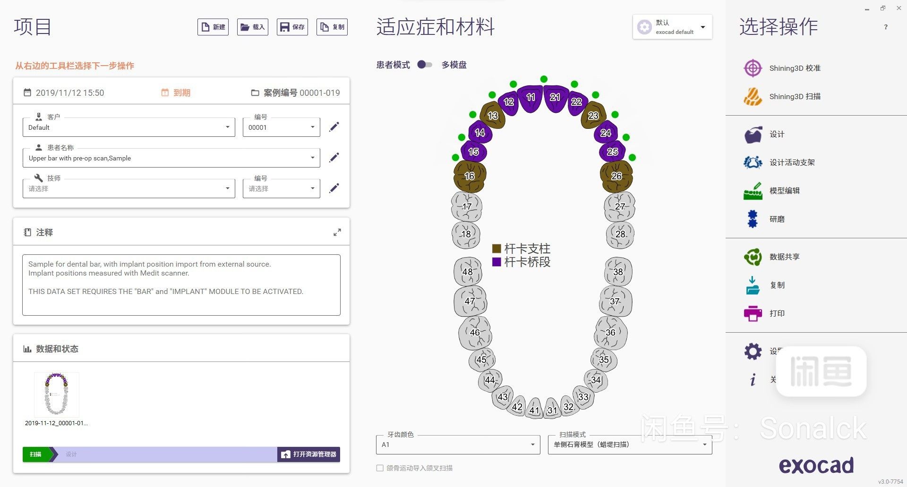Toggle the 患者模式 / 多模盘 switch
Viewport: 907px width, 487px height.
(x=425, y=65)
